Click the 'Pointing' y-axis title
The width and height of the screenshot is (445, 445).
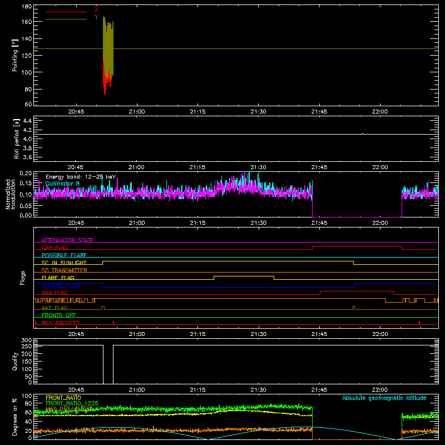point(15,55)
